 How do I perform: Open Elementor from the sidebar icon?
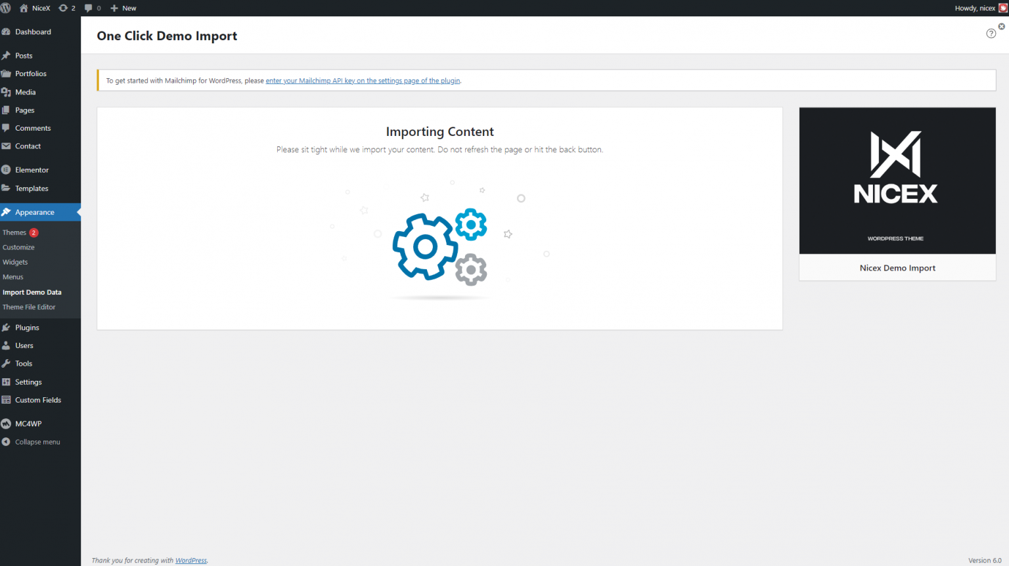7,169
